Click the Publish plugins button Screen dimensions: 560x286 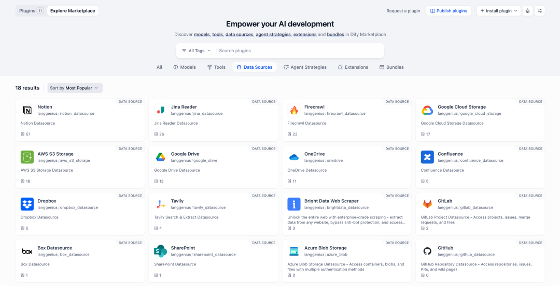click(x=449, y=11)
